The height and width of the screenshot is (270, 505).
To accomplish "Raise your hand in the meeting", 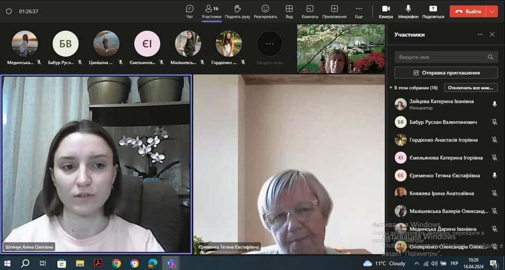I will pos(238,12).
